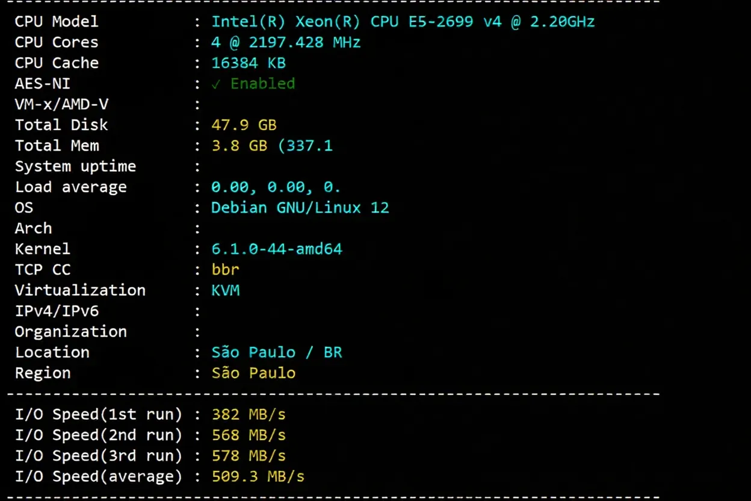Select the '382 MB/s' speed value
The image size is (751, 501).
click(249, 414)
